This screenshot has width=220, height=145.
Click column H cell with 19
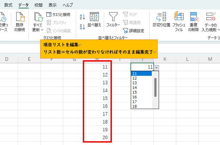[x=97, y=130]
